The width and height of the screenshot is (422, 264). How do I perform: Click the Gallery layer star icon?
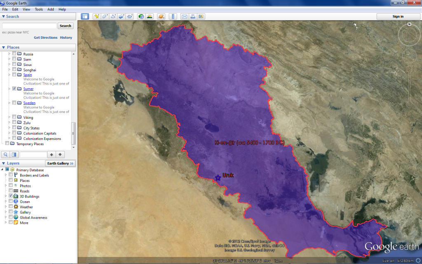click(16, 212)
